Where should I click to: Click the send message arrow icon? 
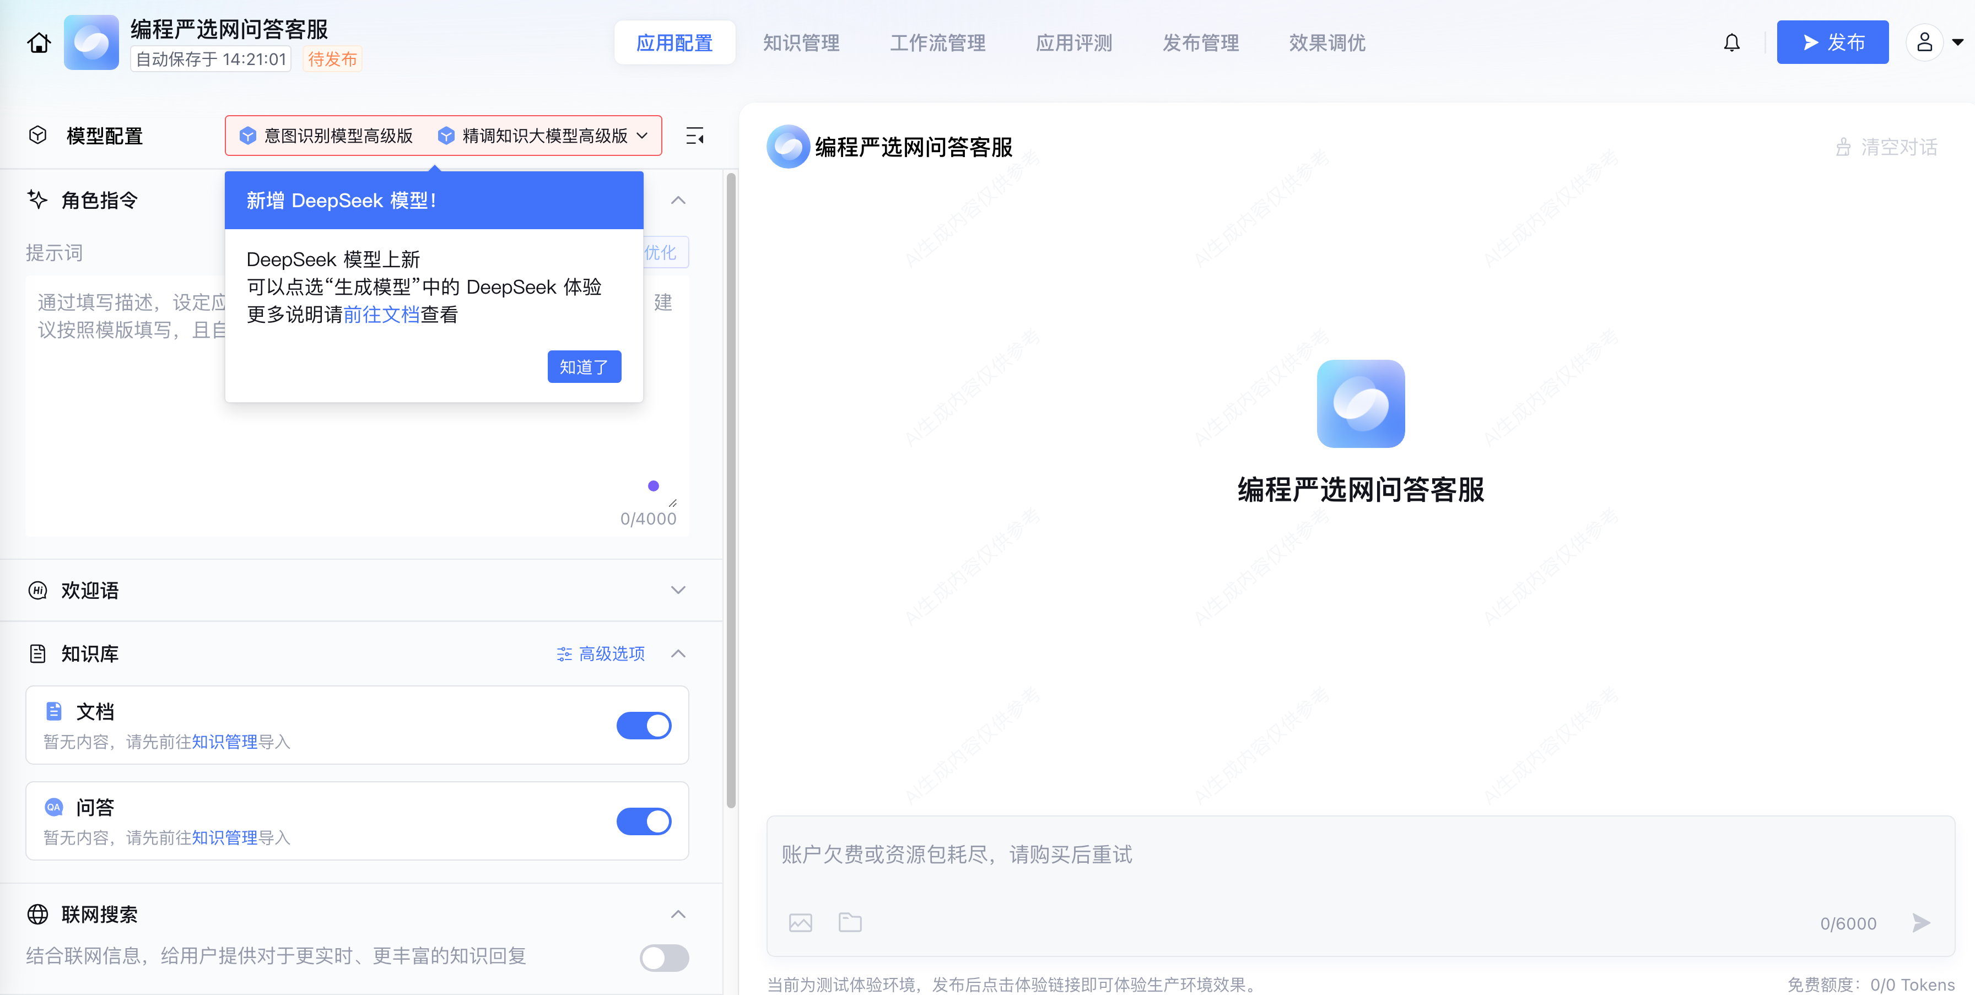click(1920, 922)
